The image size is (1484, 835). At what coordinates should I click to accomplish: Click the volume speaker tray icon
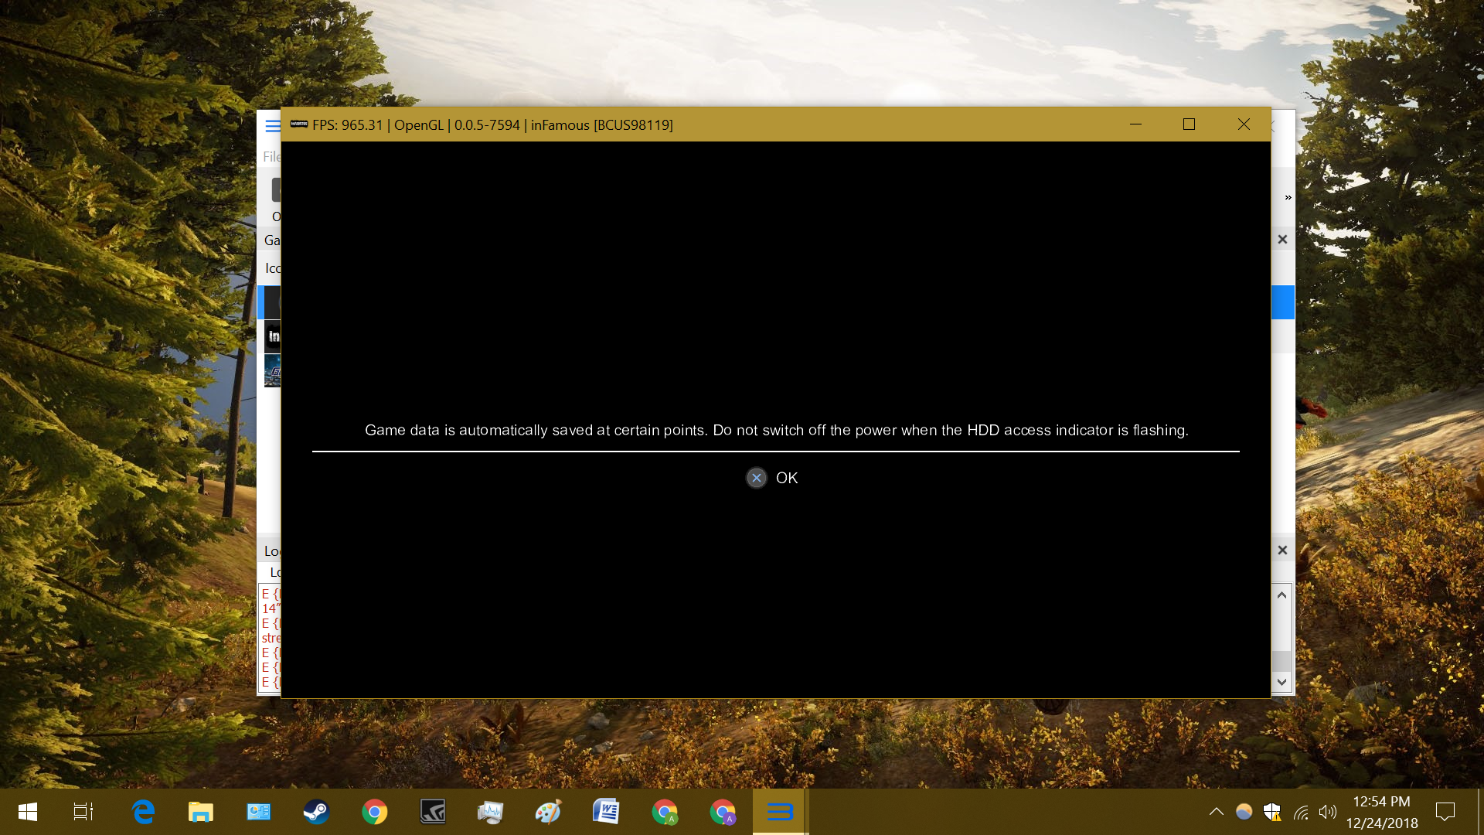tap(1328, 812)
